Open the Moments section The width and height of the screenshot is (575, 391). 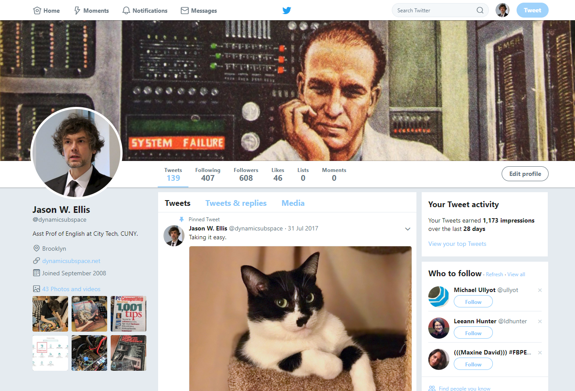click(91, 10)
